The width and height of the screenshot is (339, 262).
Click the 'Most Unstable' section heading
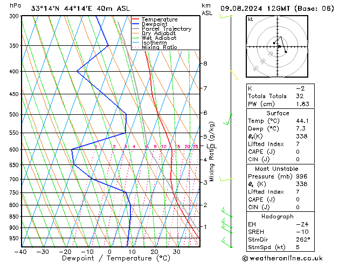(x=276, y=169)
